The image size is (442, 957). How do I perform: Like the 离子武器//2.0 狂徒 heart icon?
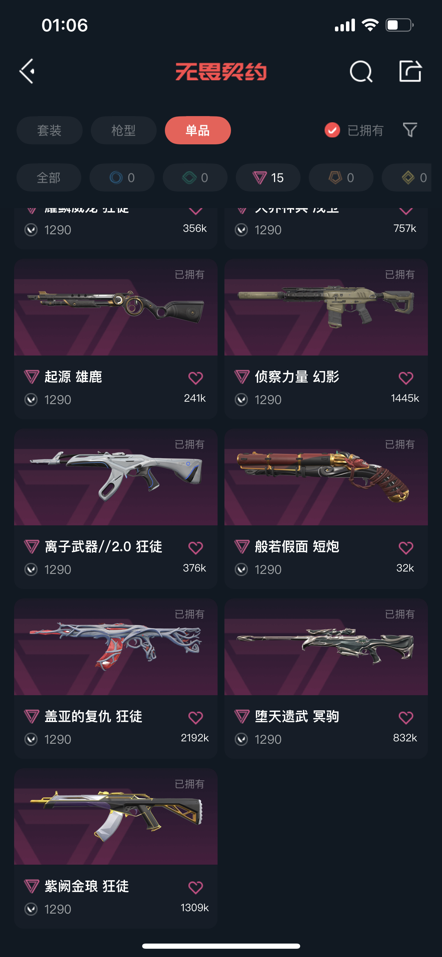click(196, 548)
